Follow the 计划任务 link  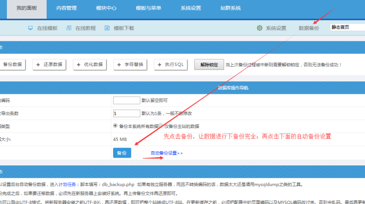point(67,185)
